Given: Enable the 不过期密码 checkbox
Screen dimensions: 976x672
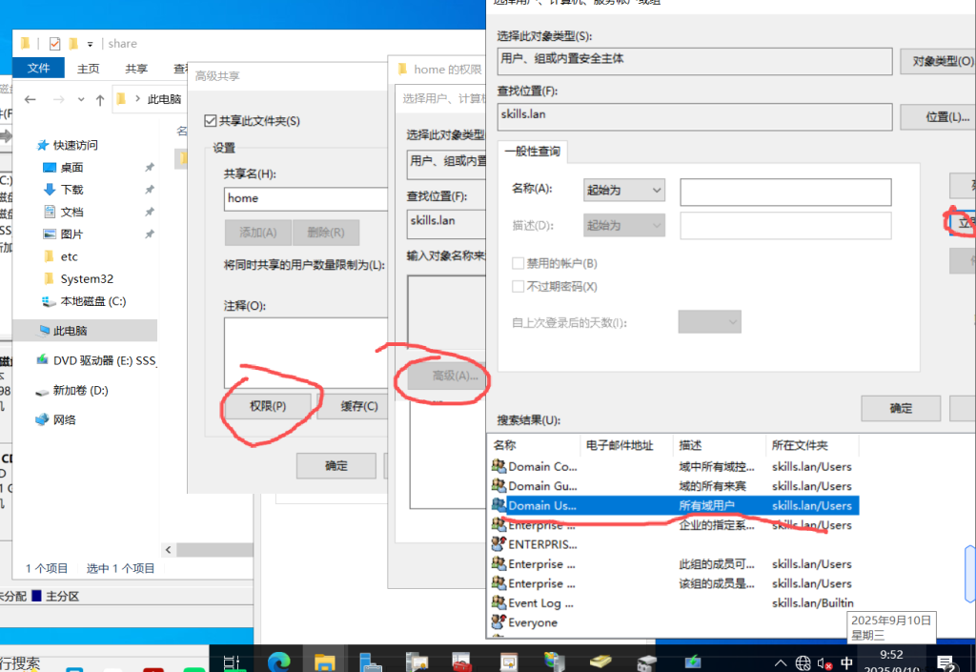Looking at the screenshot, I should click(x=518, y=286).
